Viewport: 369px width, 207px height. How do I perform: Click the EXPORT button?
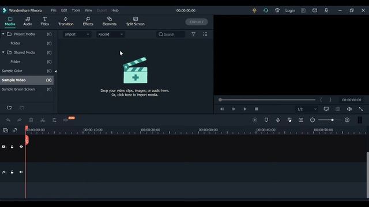point(197,22)
